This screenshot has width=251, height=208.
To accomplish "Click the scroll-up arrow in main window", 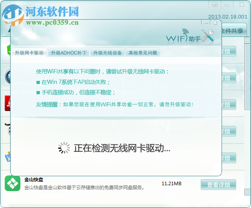I will coord(247,40).
